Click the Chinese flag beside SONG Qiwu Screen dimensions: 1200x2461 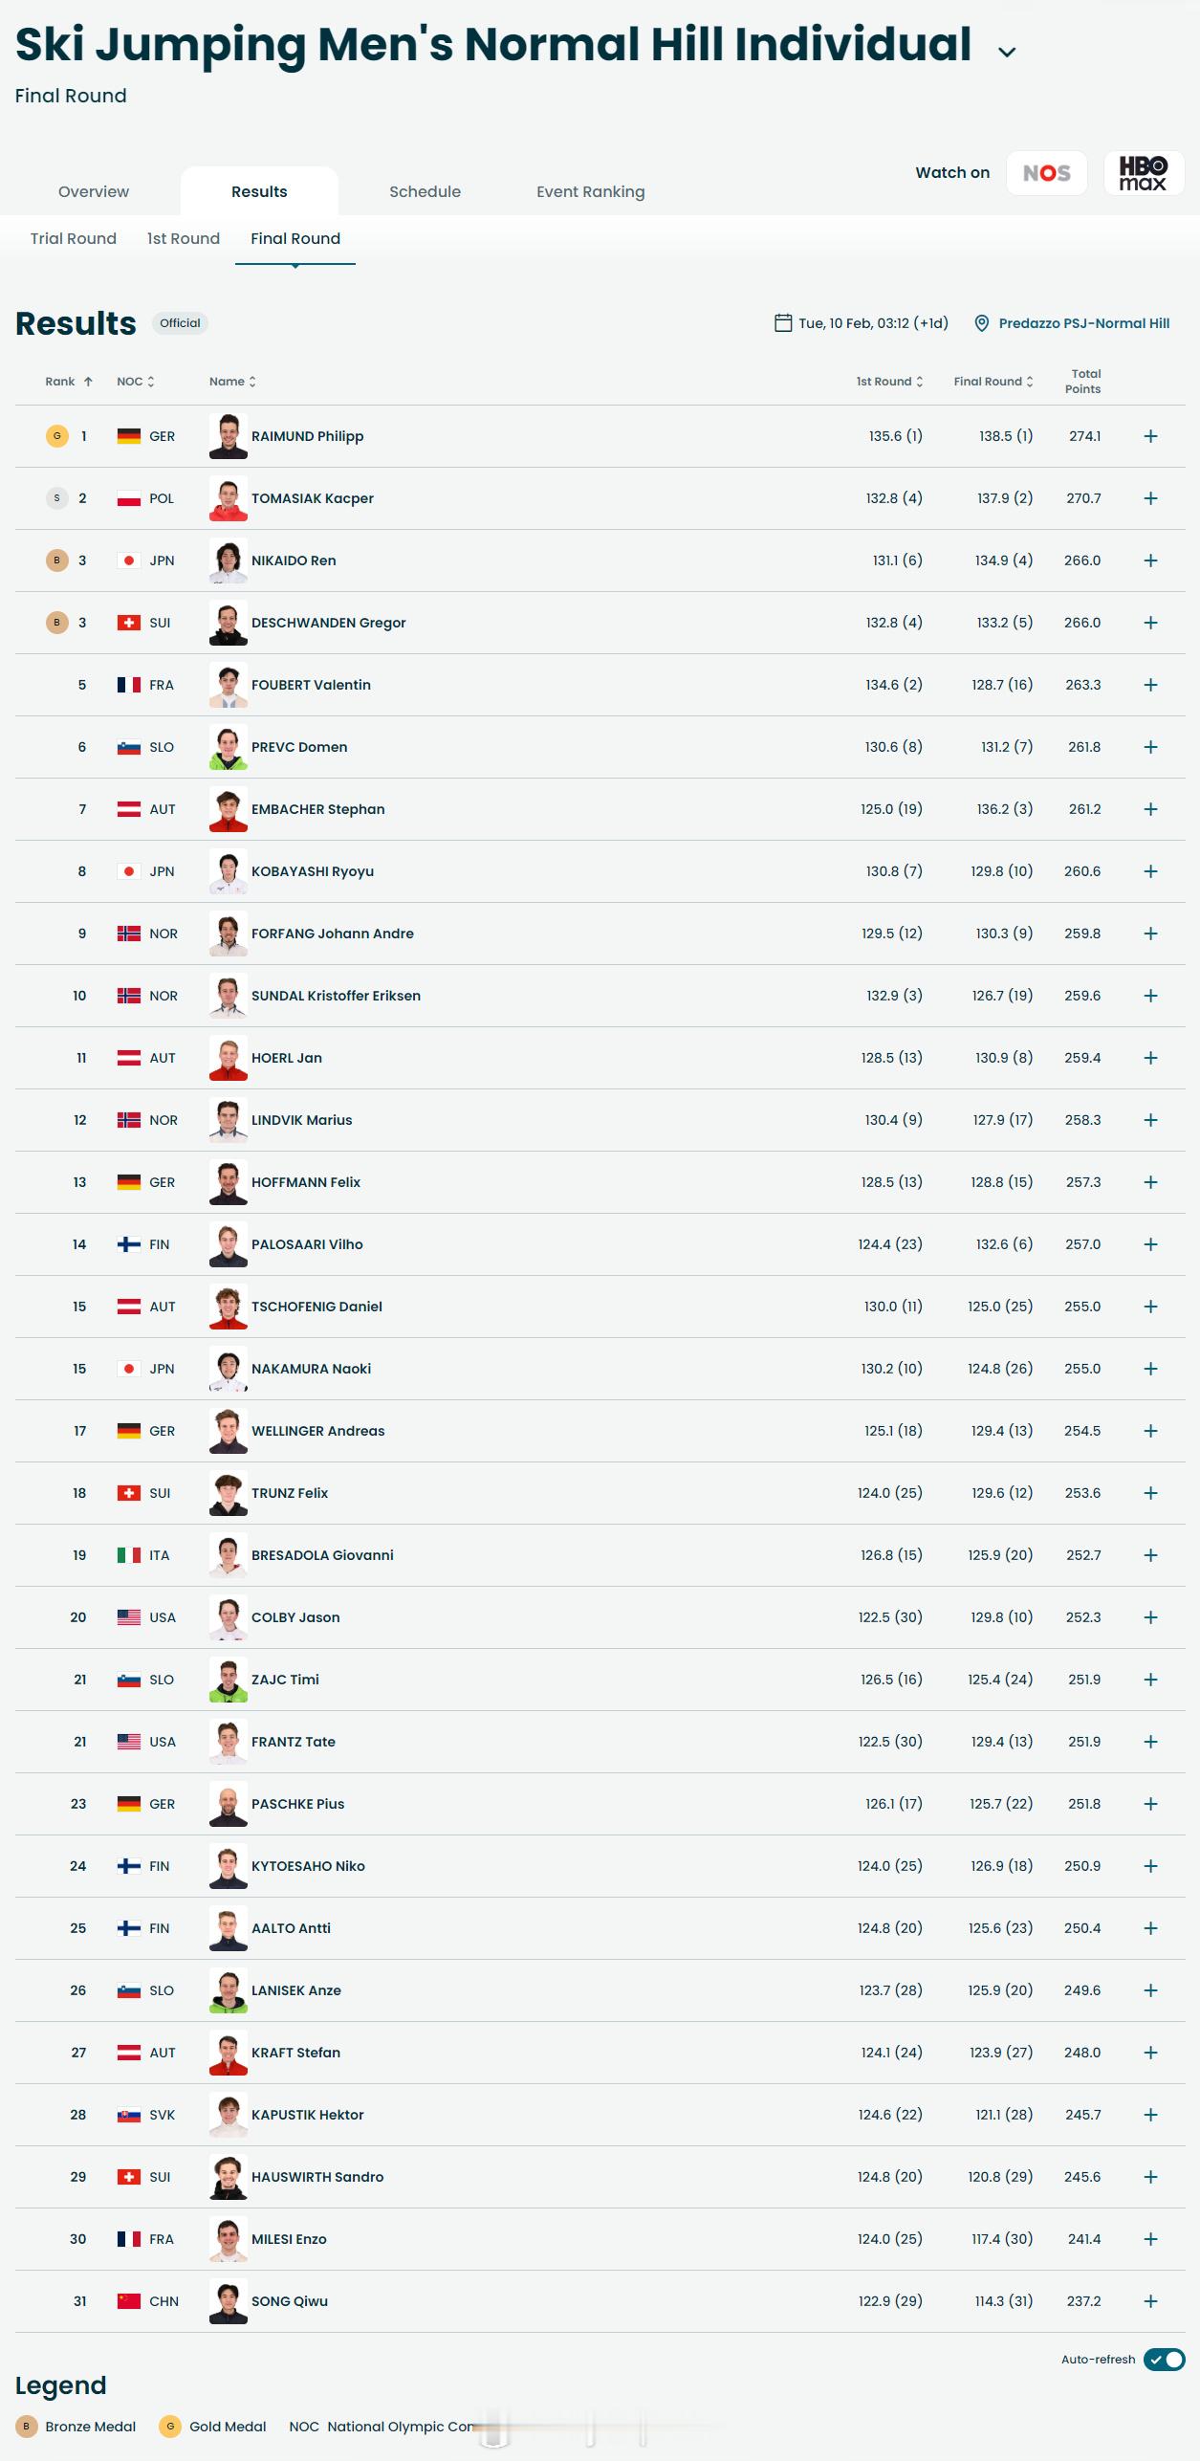(x=129, y=2301)
